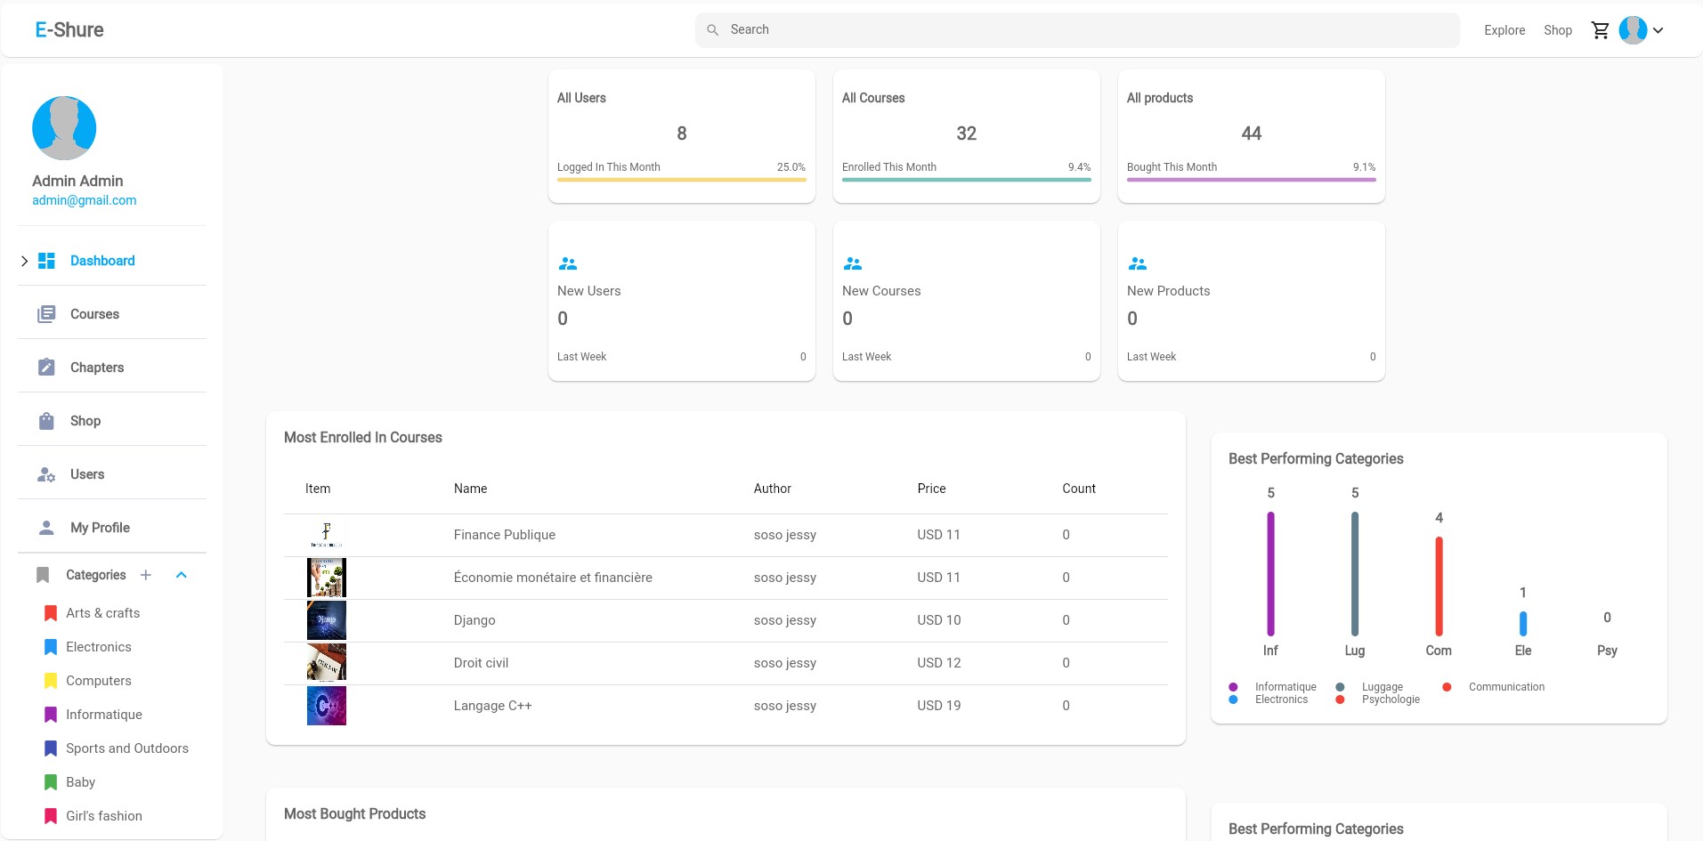This screenshot has height=841, width=1703.
Task: Open Explore in top navigation
Action: pyautogui.click(x=1504, y=30)
